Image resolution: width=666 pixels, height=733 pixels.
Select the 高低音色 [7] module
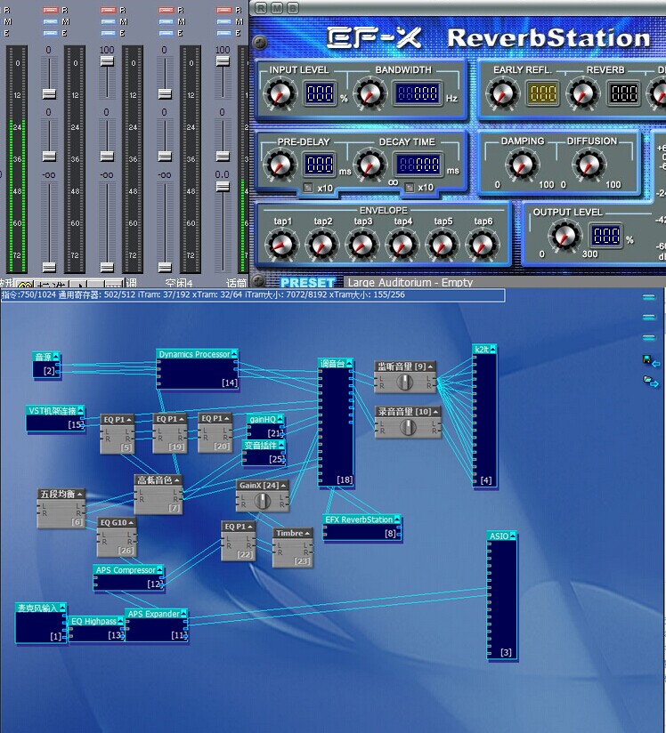tap(158, 495)
